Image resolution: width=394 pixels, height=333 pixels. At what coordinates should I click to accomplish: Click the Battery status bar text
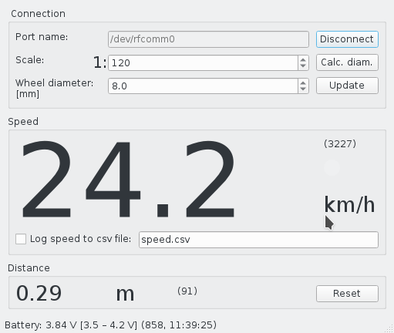110,325
